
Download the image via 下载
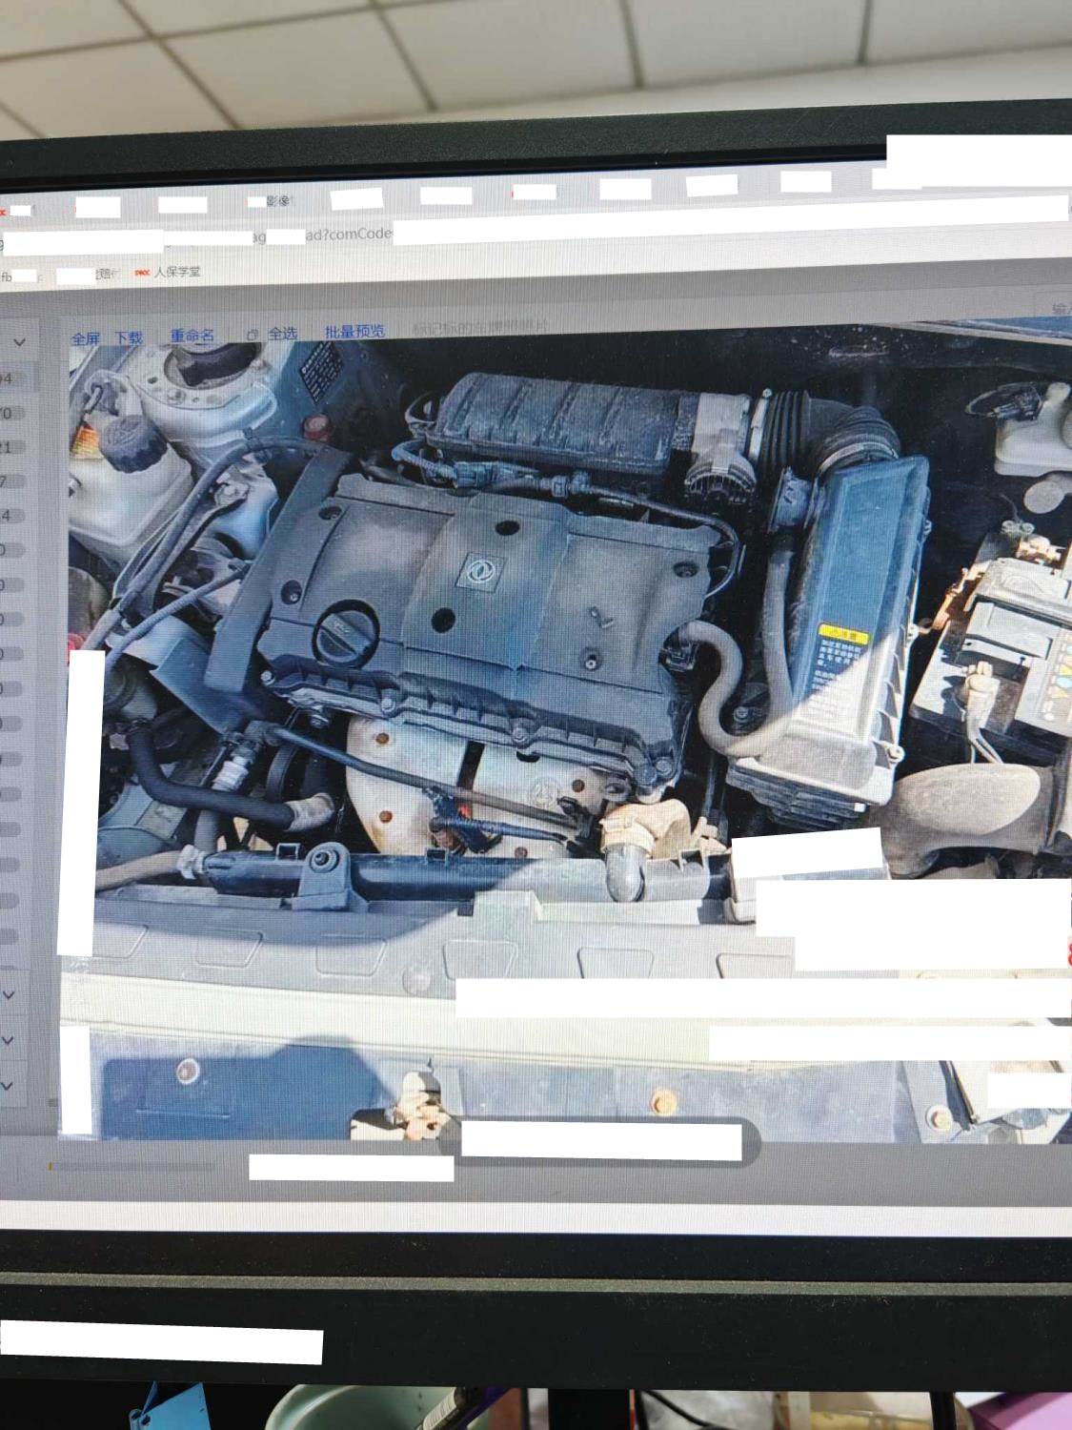[129, 337]
